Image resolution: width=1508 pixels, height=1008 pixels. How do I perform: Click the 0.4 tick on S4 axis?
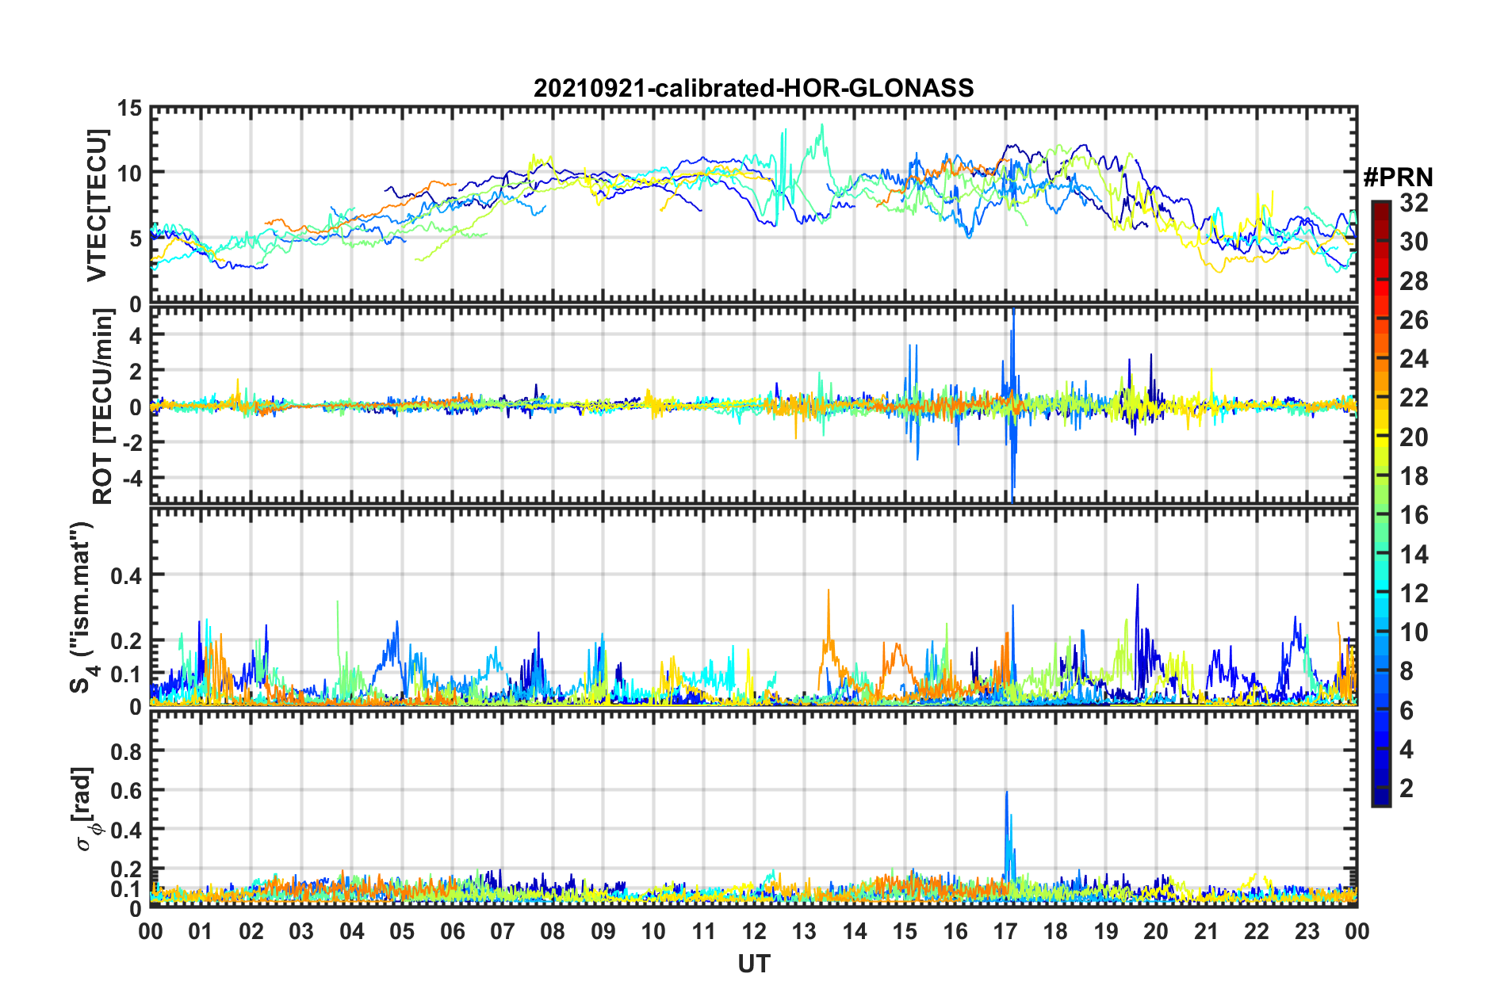click(127, 576)
